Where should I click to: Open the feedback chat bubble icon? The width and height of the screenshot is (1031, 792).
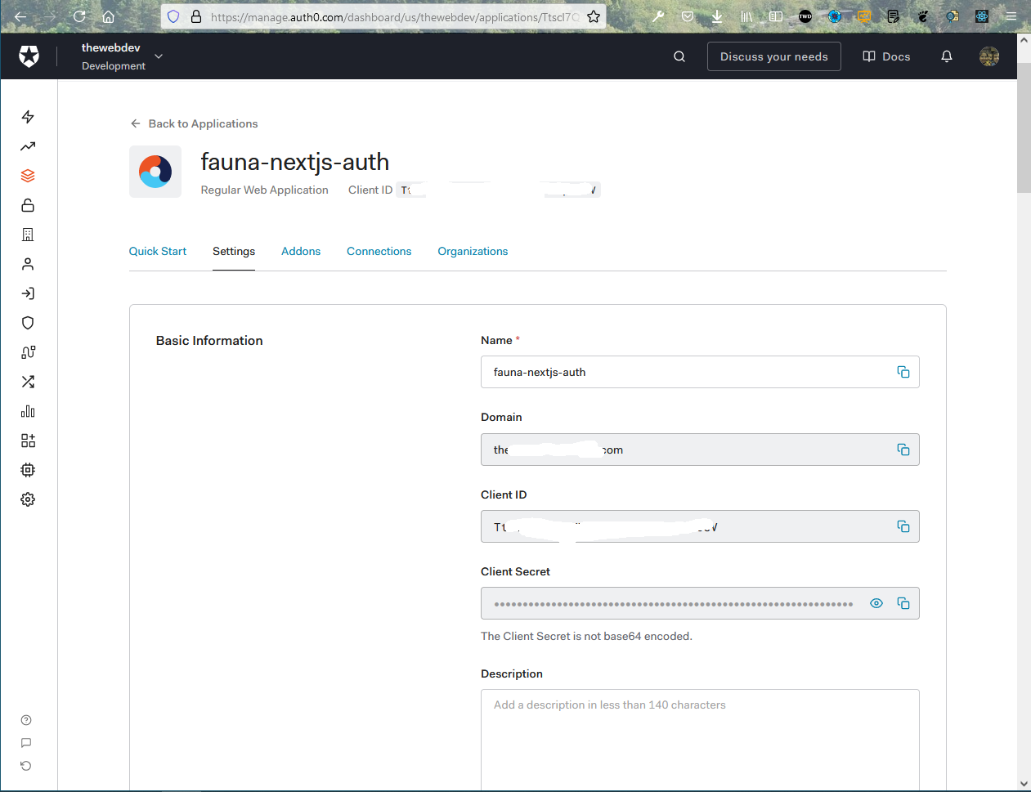(26, 743)
